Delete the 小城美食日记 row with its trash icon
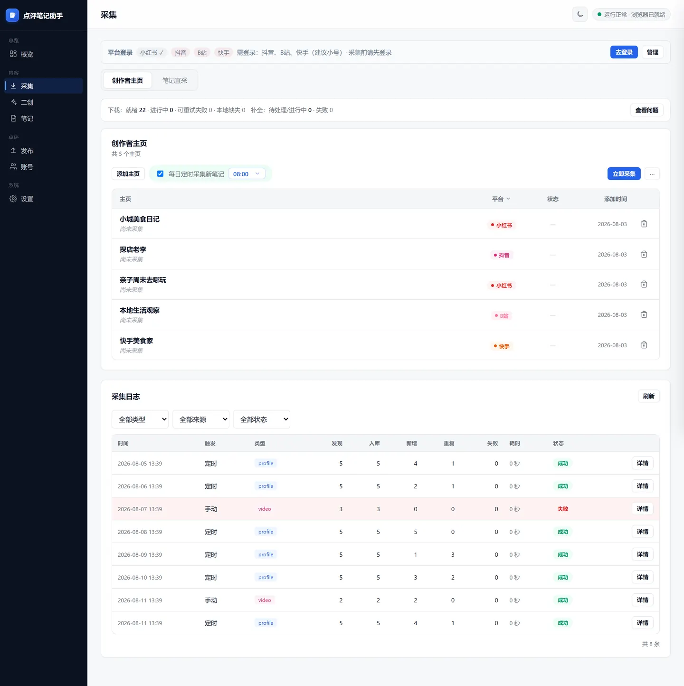Screen dimensions: 684x686 [x=644, y=224]
